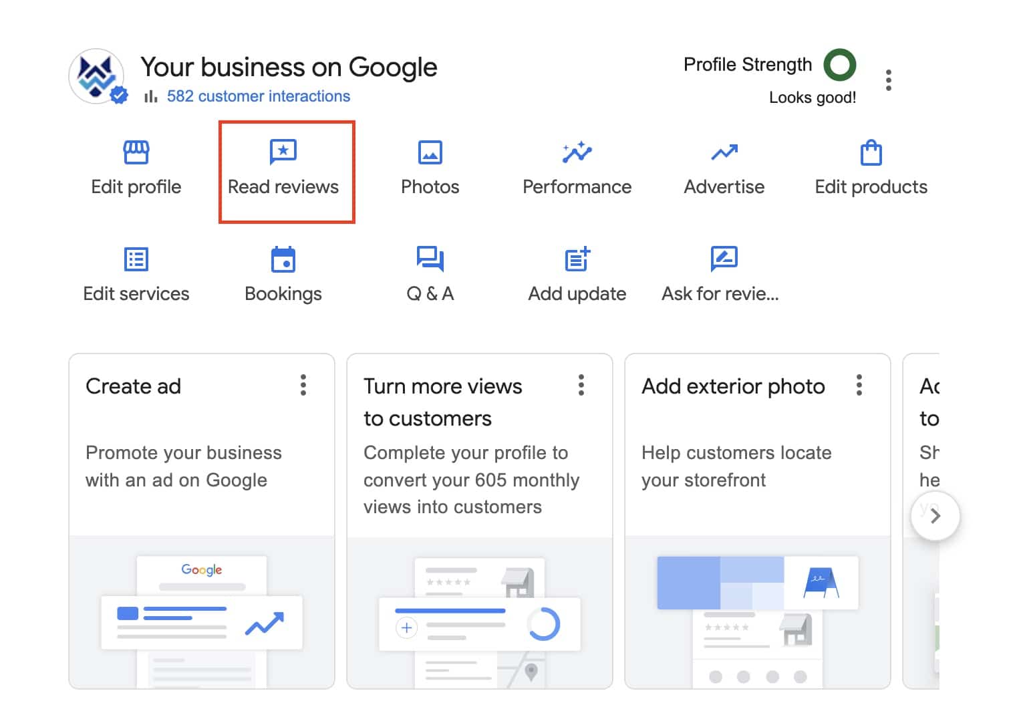The height and width of the screenshot is (707, 1013).
Task: Click the Profile Strength label
Action: point(748,65)
